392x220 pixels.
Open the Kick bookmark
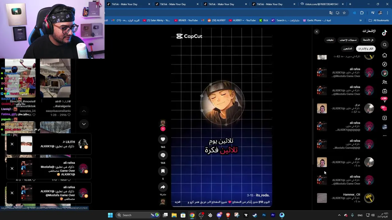[x=263, y=20]
